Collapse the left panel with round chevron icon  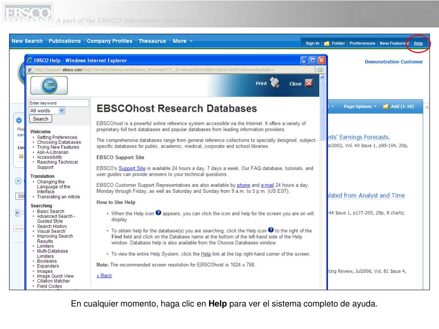(x=18, y=181)
